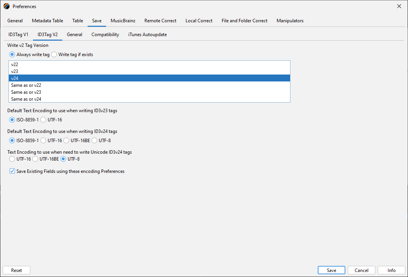
Task: Open the ID3Tag V1 sub-tab
Action: coord(18,35)
